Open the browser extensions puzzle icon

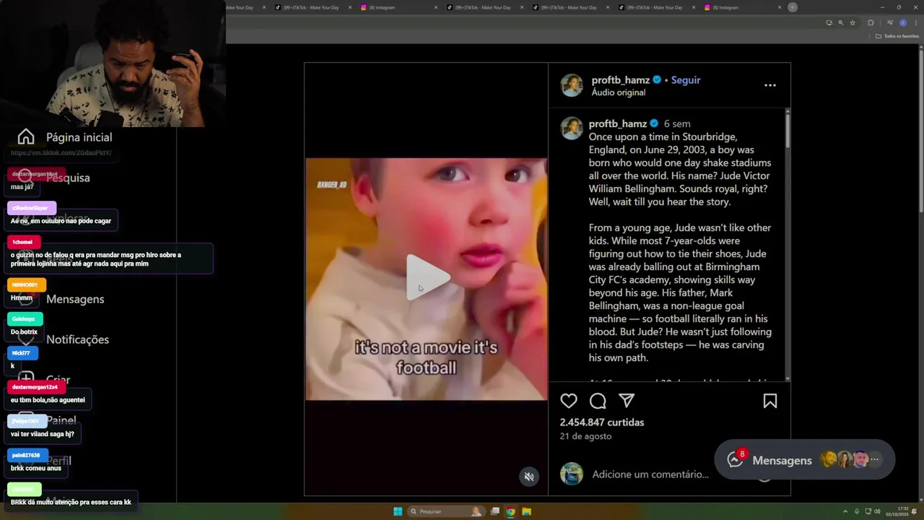pyautogui.click(x=871, y=22)
